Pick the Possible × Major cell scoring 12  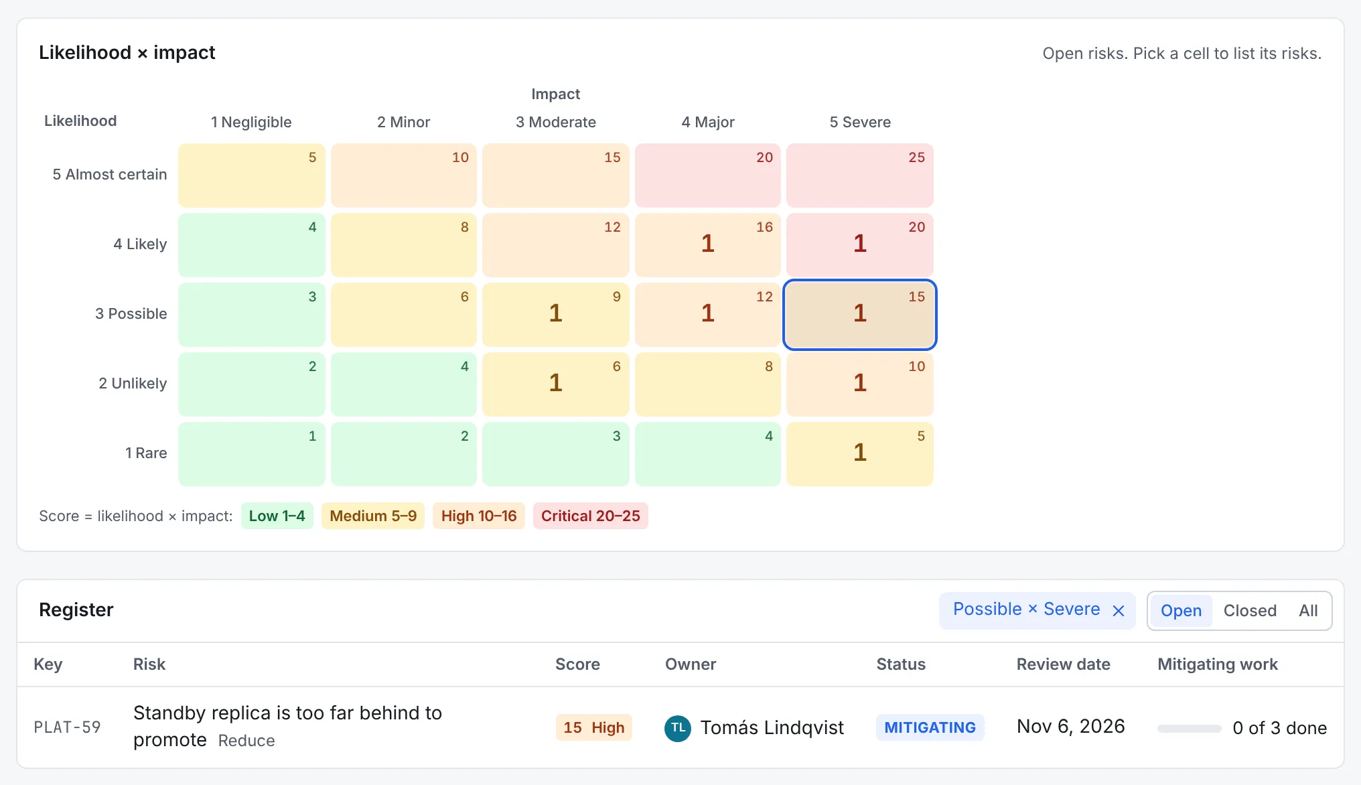pyautogui.click(x=708, y=314)
